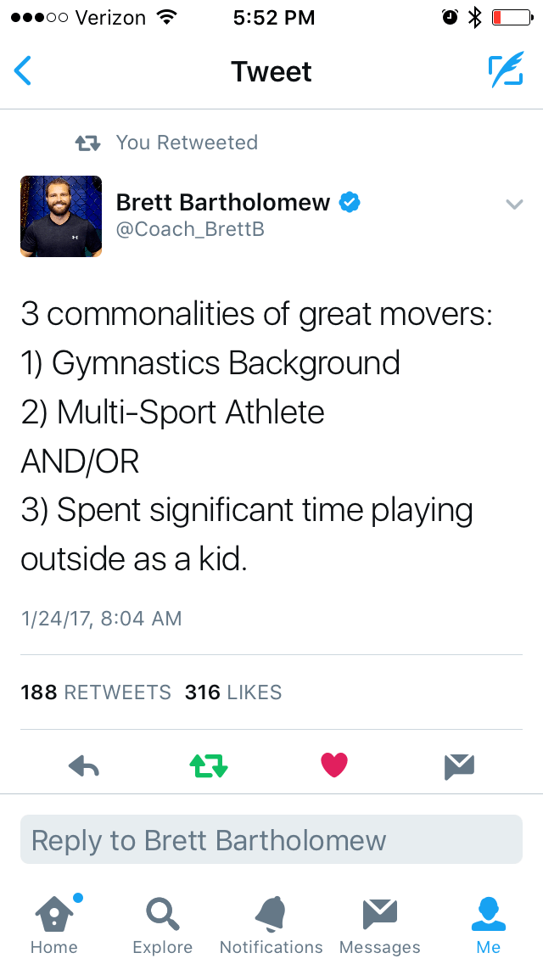Screen dimensions: 543x964
Task: Tap the back arrow icon
Action: coord(24,71)
